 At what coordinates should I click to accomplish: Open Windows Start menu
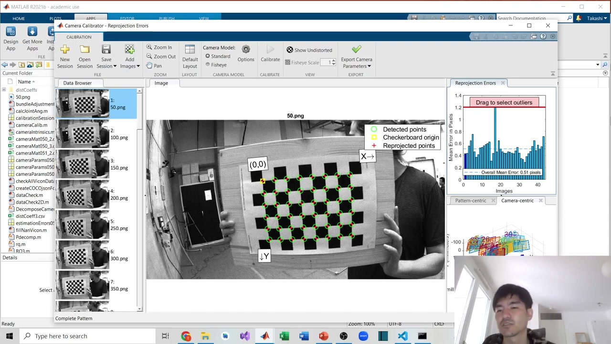coord(10,336)
